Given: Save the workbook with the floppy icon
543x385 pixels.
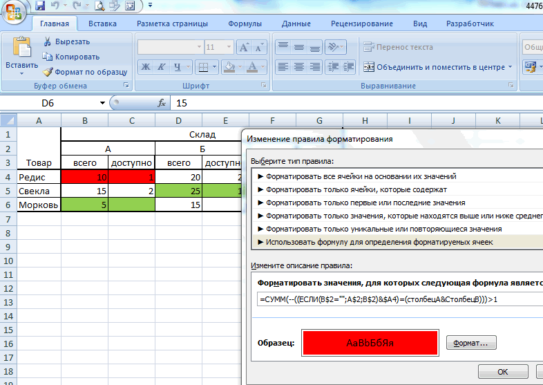Looking at the screenshot, I should (41, 6).
